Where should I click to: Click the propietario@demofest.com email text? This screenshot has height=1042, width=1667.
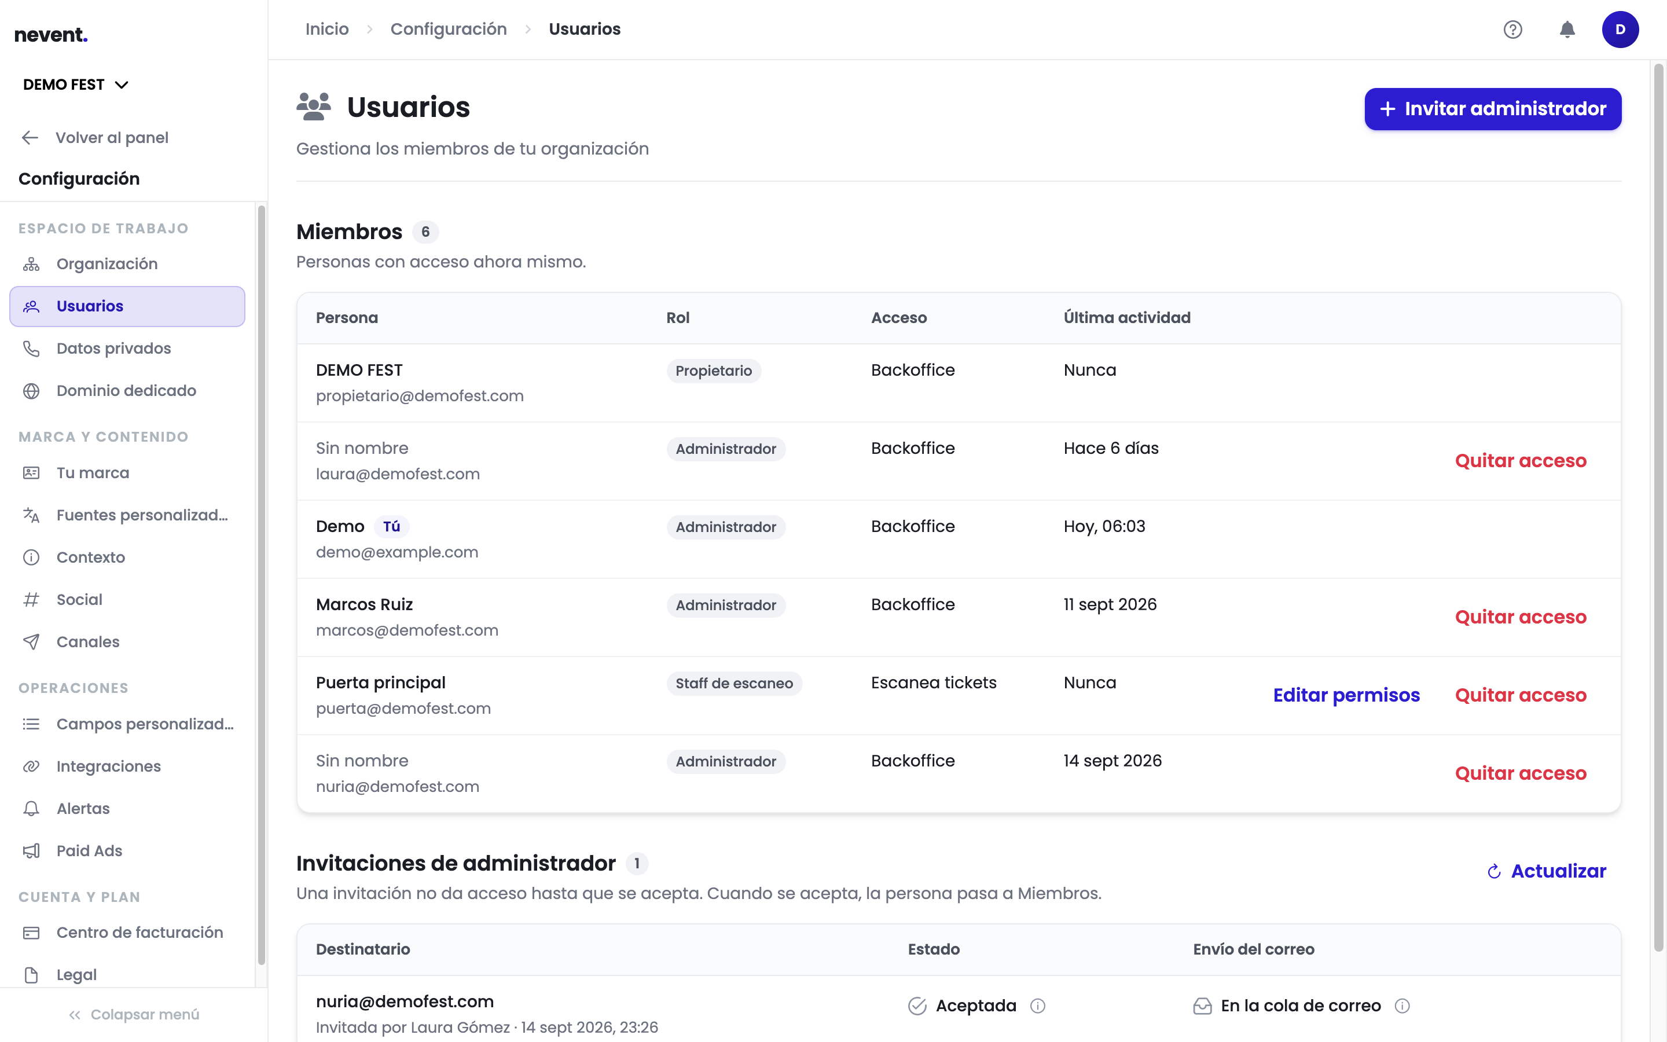coord(420,397)
